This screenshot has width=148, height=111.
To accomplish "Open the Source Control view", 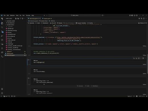I will [x=2, y=32].
